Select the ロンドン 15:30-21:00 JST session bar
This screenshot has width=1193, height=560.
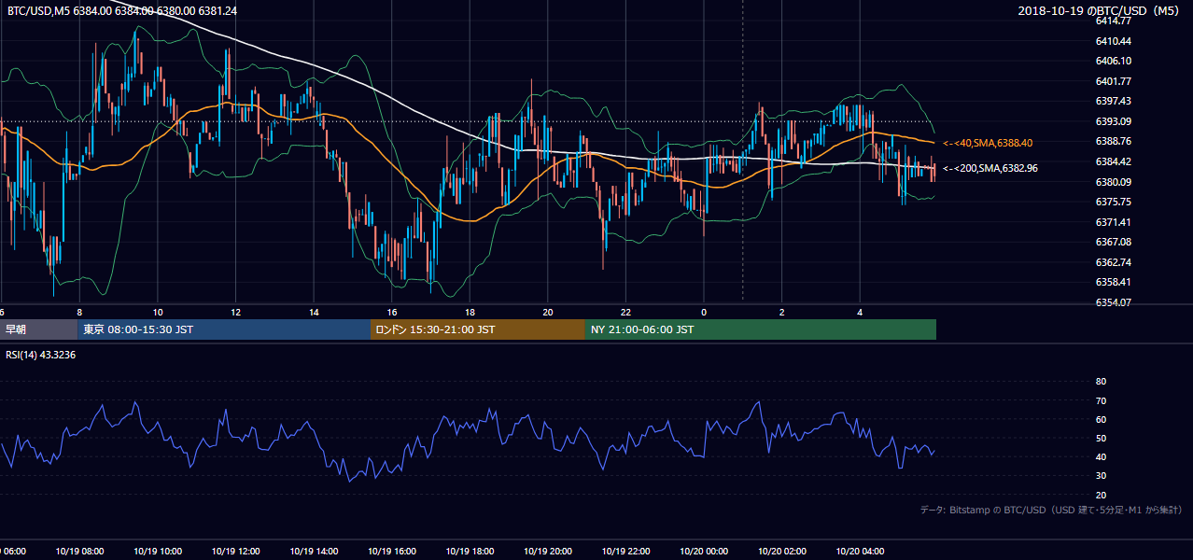478,329
